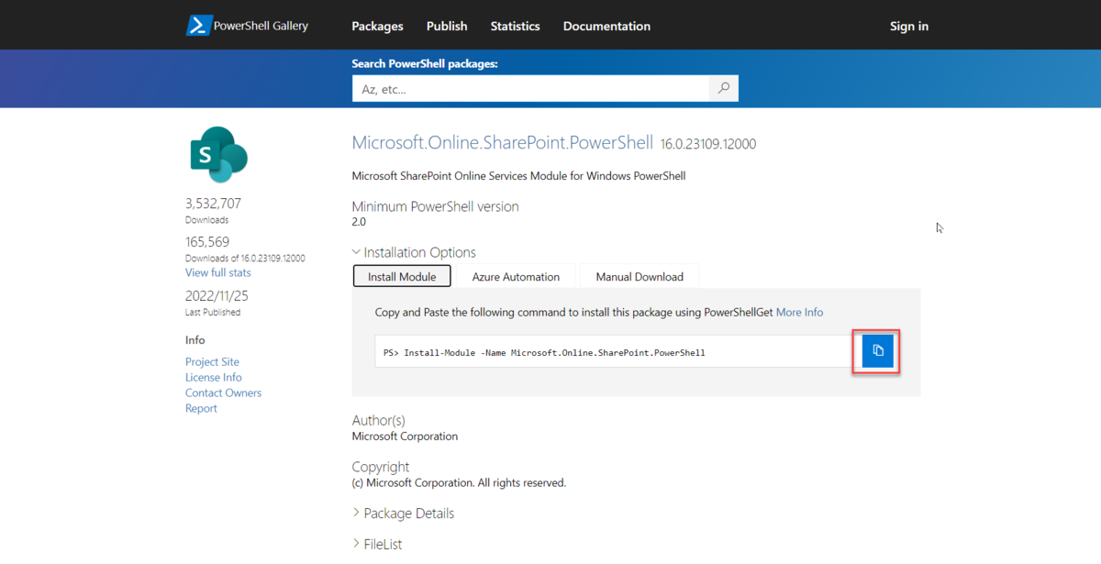Open the Publish page

pyautogui.click(x=447, y=26)
